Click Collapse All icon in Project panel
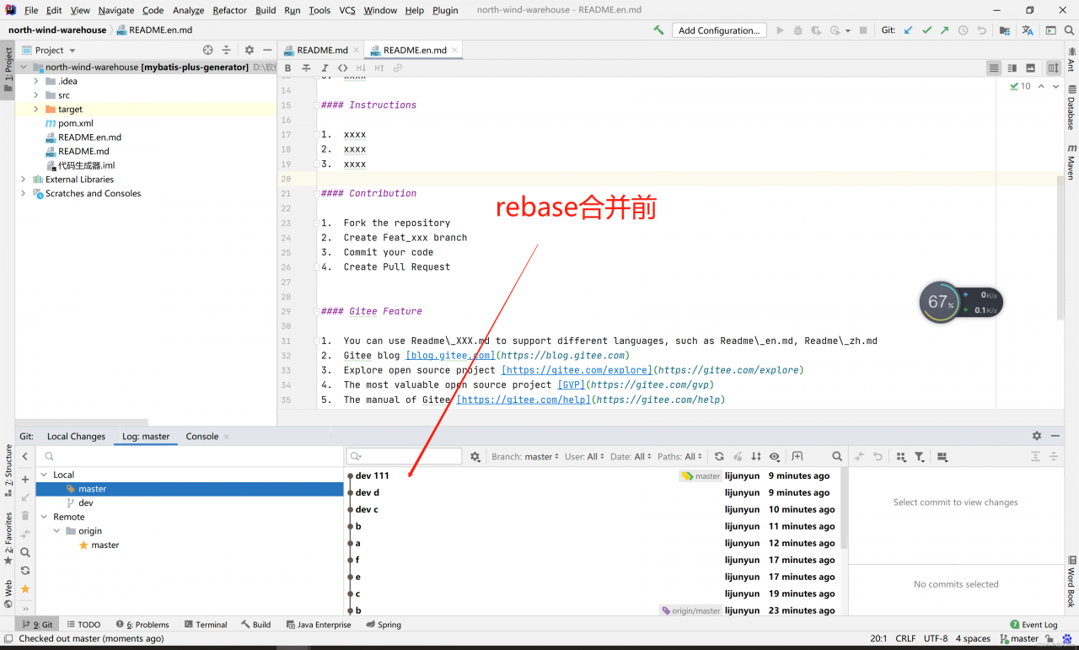 pyautogui.click(x=226, y=50)
